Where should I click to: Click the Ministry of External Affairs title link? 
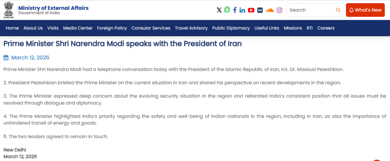click(x=53, y=8)
